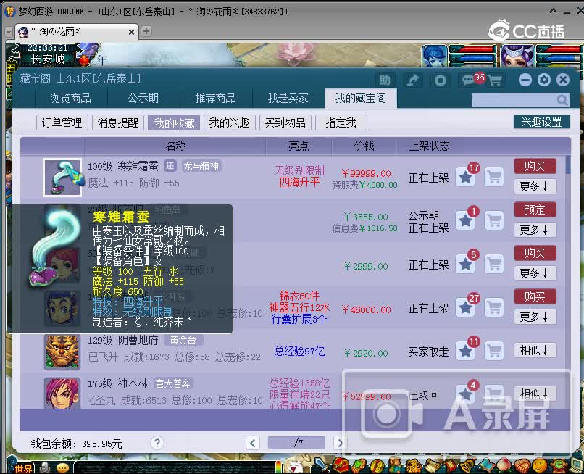Open the shopping cart icon in header

click(495, 80)
